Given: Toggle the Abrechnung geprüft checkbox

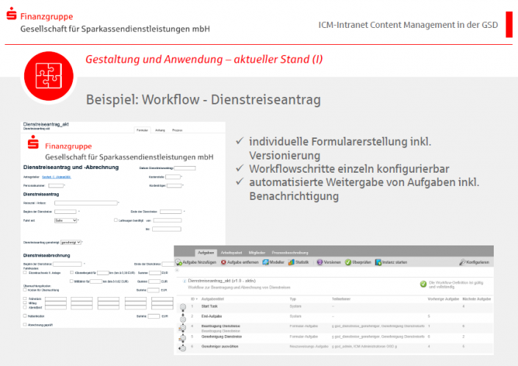Looking at the screenshot, I should coord(25,324).
